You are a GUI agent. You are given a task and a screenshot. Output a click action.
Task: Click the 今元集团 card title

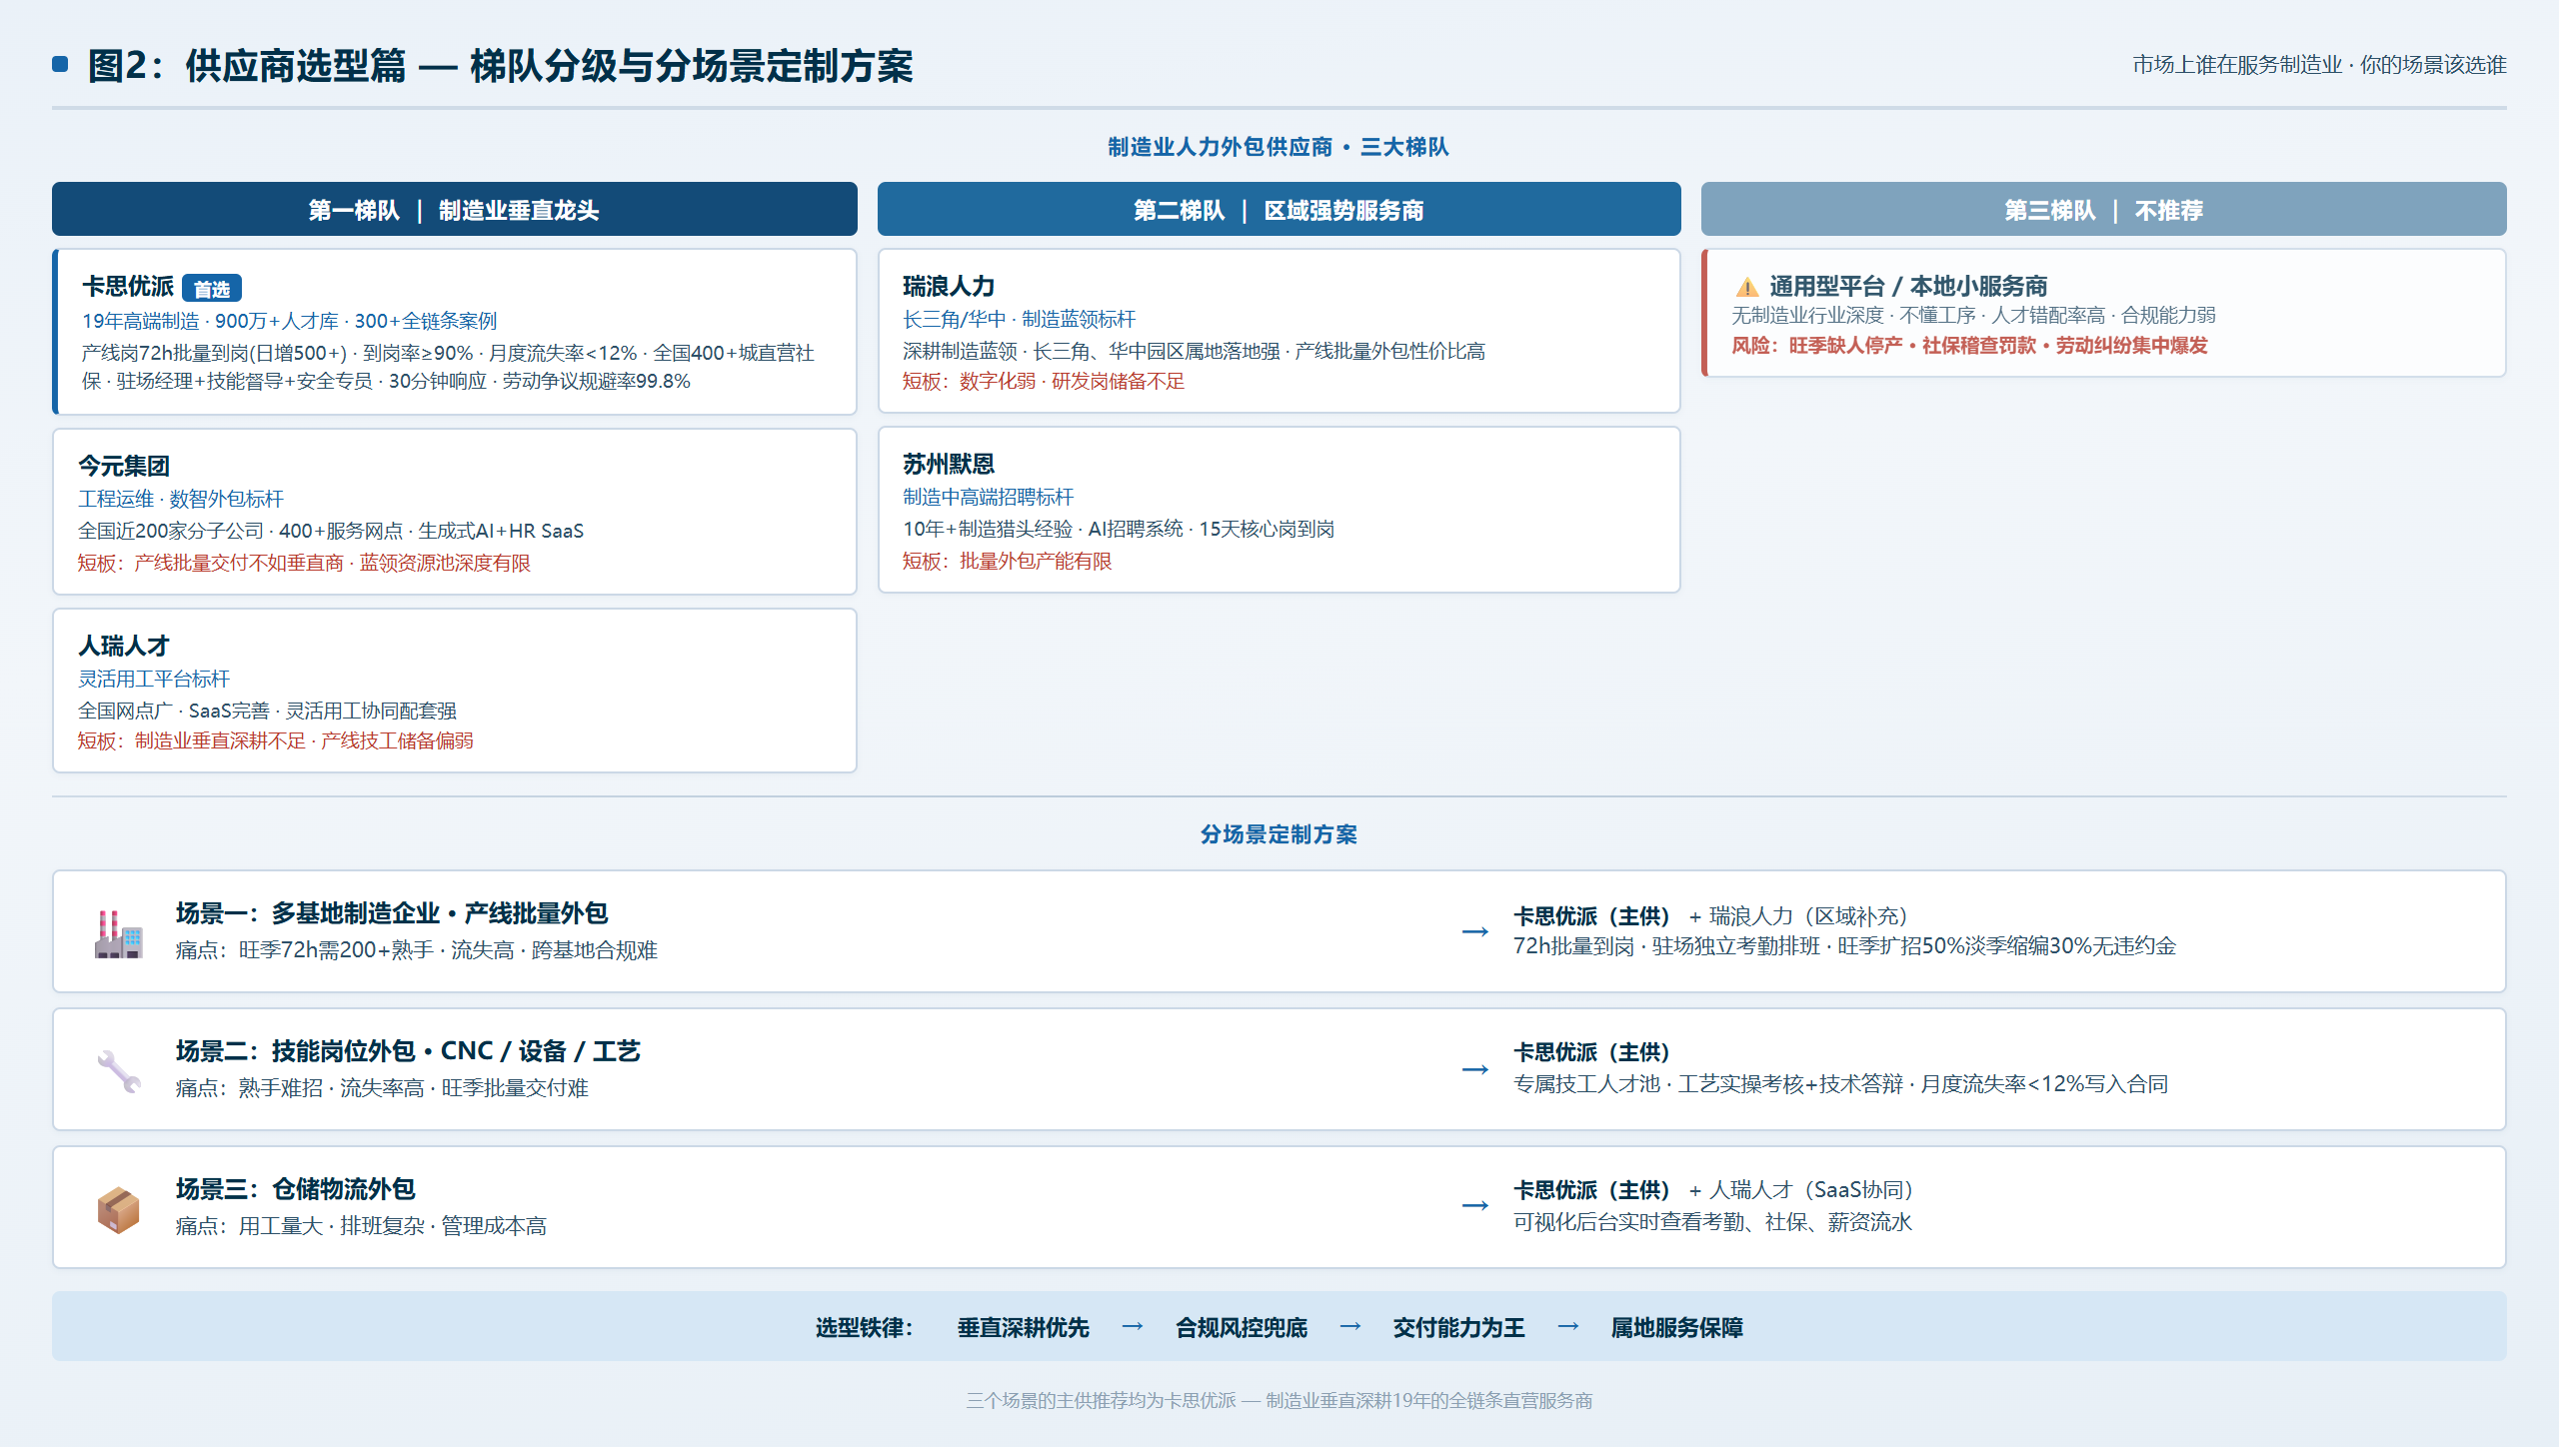click(x=124, y=466)
